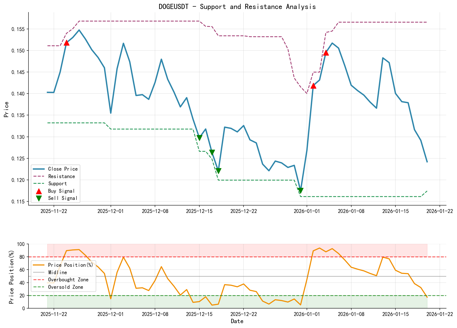Select the buy signal marker near 2026-01-01
Image resolution: width=457 pixels, height=328 pixels.
coord(314,86)
